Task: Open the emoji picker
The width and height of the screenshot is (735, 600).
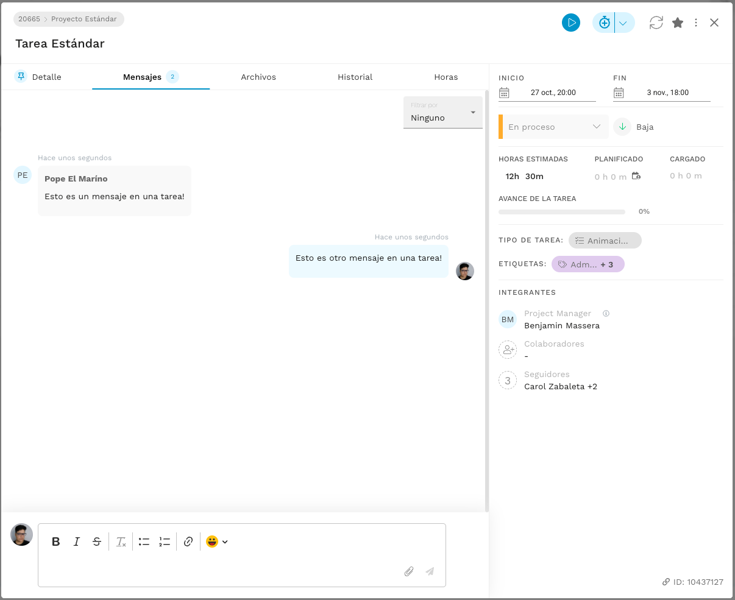Action: [x=216, y=542]
